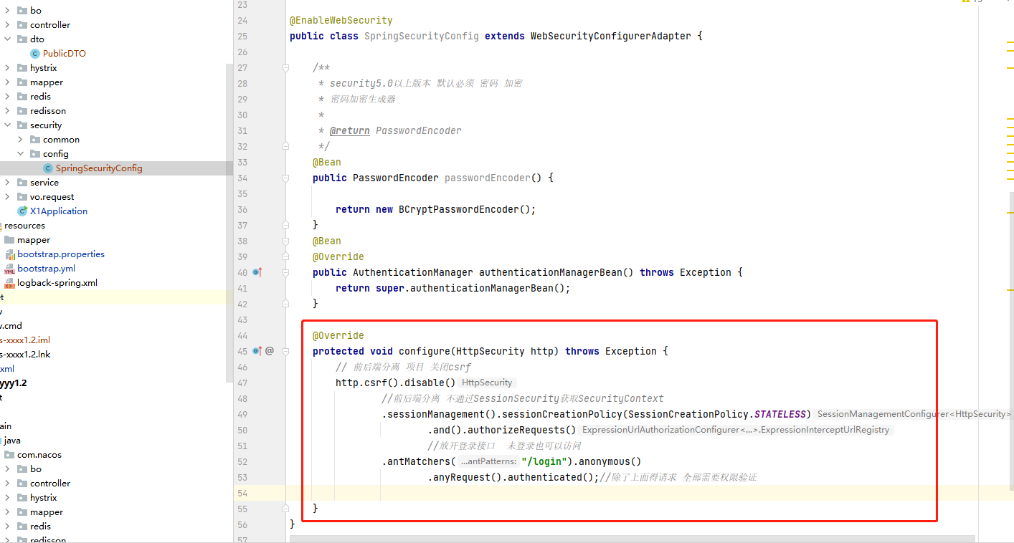The width and height of the screenshot is (1014, 543).
Task: Fold the Javadoc comment starting on line 27
Action: (x=285, y=67)
